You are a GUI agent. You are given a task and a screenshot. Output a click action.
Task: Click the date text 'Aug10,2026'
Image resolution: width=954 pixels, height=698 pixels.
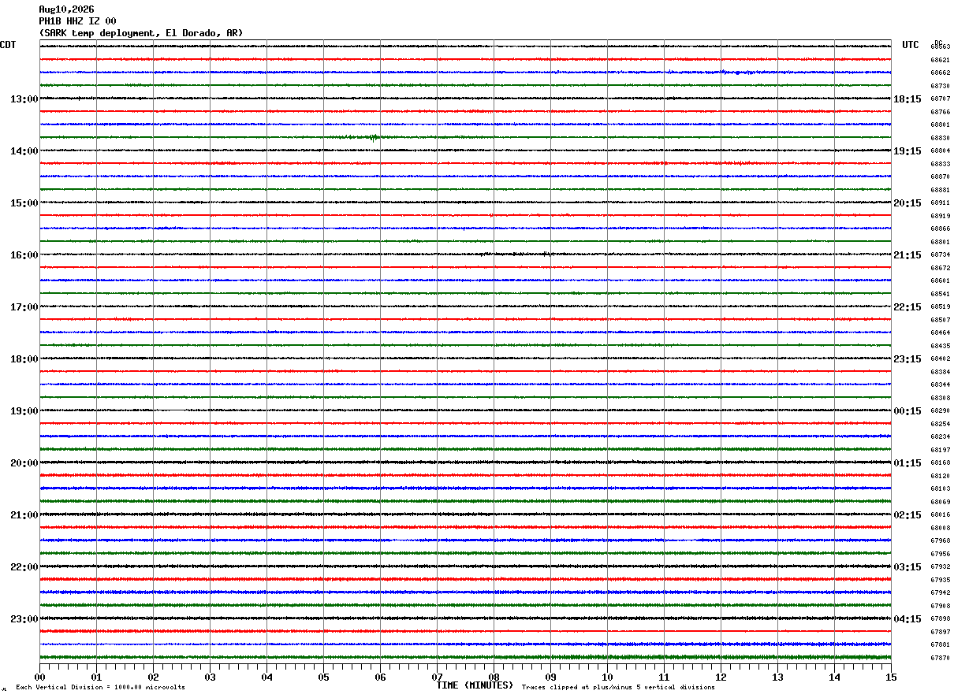point(66,9)
